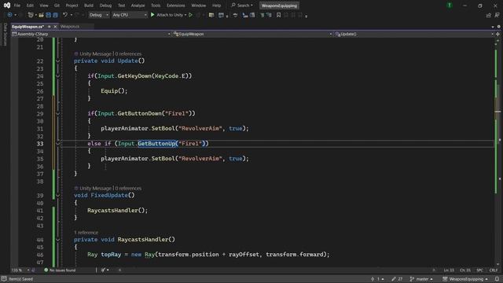Image resolution: width=503 pixels, height=283 pixels.
Task: Open the Git menu
Action: (x=57, y=6)
